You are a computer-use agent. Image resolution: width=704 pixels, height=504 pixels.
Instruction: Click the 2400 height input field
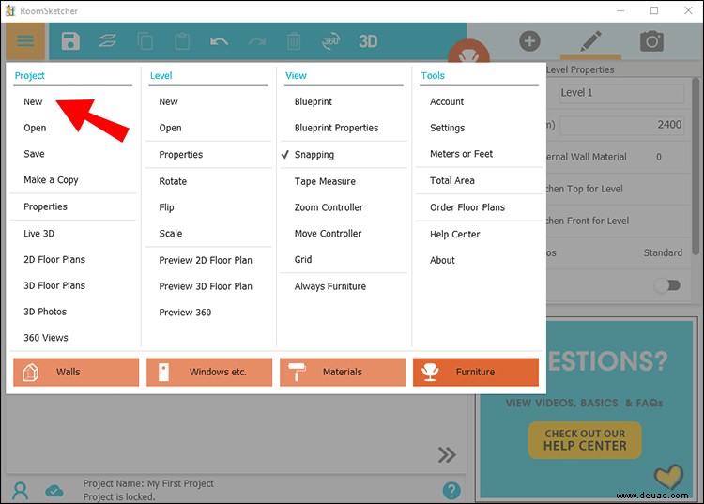pos(621,125)
